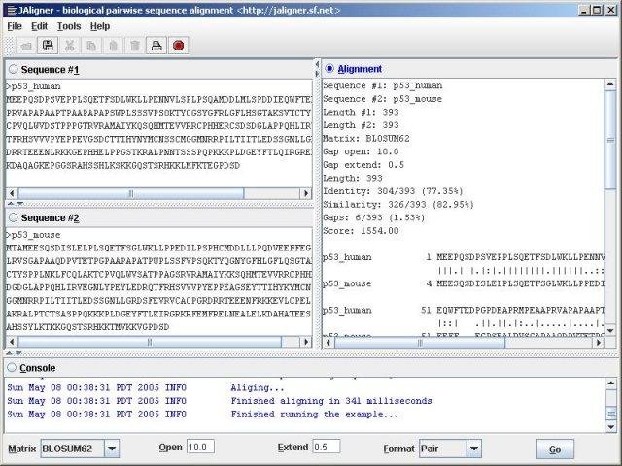Select the Sequence #1 radio button

pos(13,69)
